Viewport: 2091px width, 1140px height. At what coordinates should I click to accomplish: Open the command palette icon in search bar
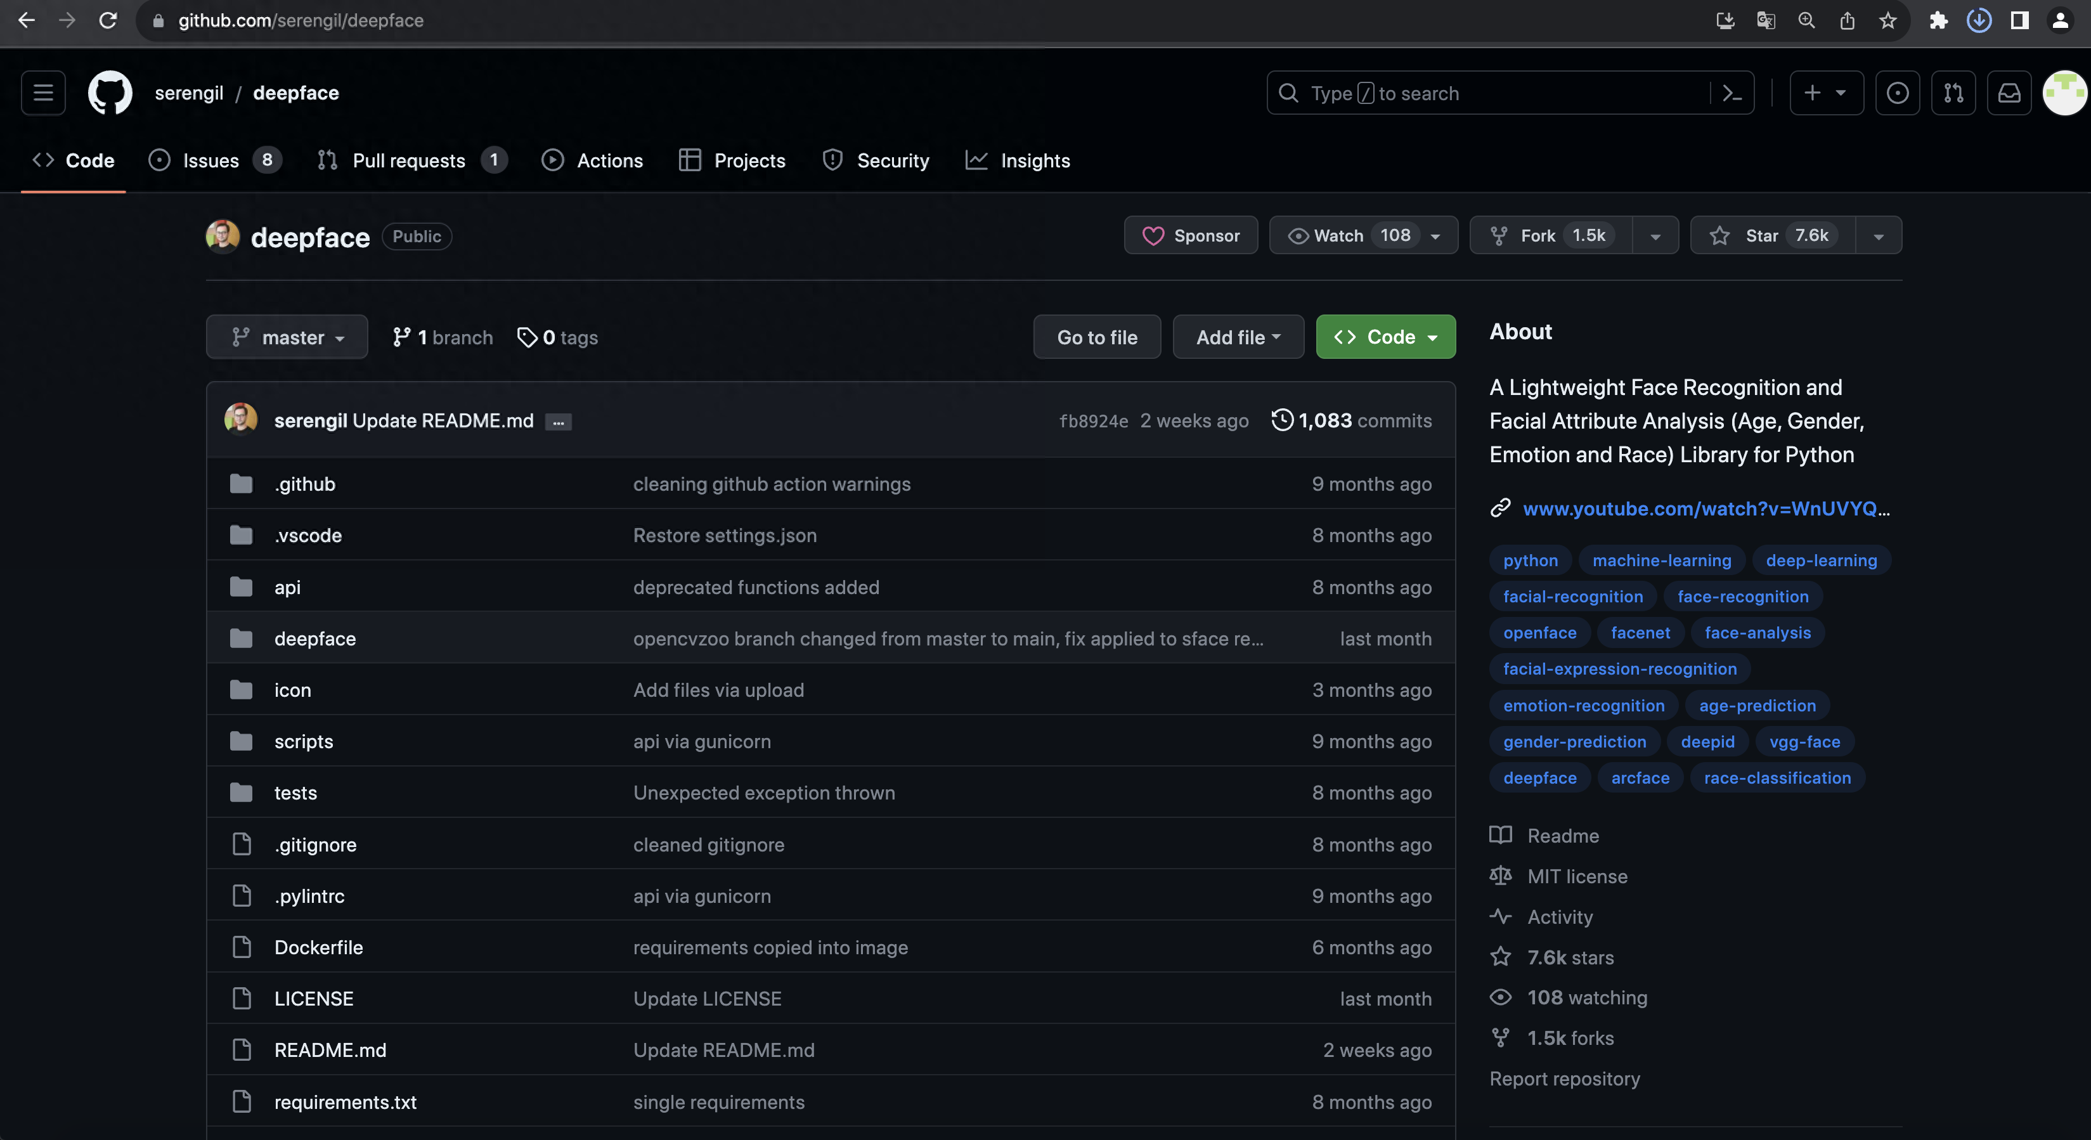pos(1732,93)
